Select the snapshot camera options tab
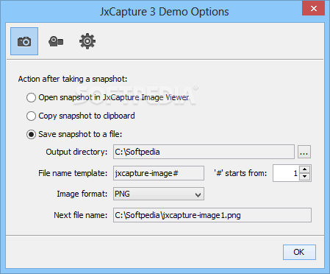 click(24, 41)
